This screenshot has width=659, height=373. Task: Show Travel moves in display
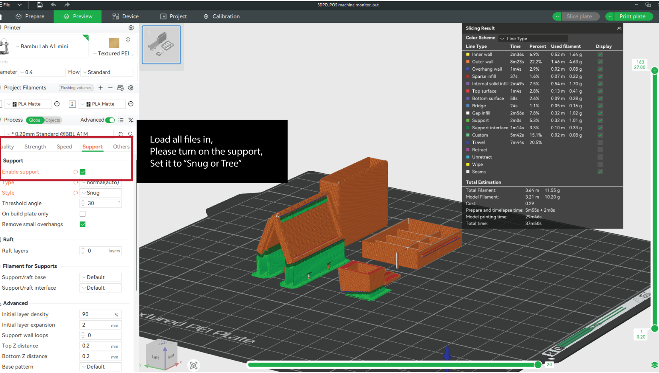[600, 142]
